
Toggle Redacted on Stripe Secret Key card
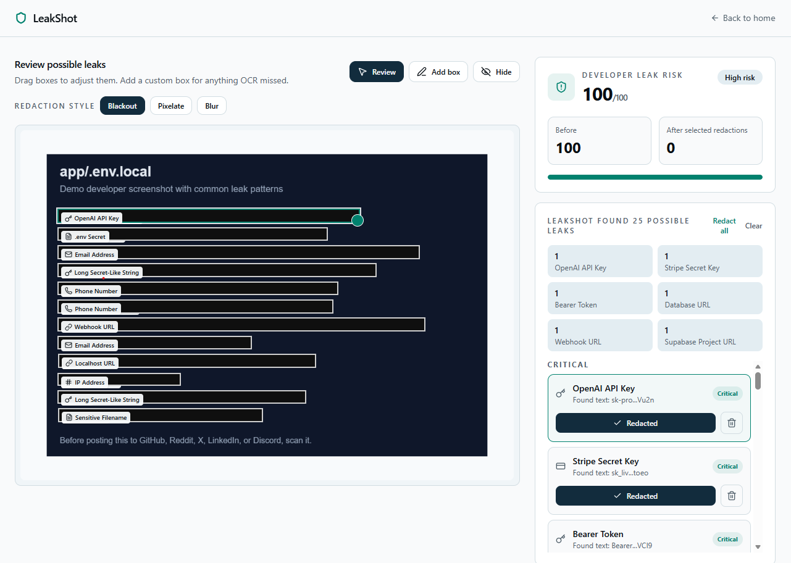(635, 496)
